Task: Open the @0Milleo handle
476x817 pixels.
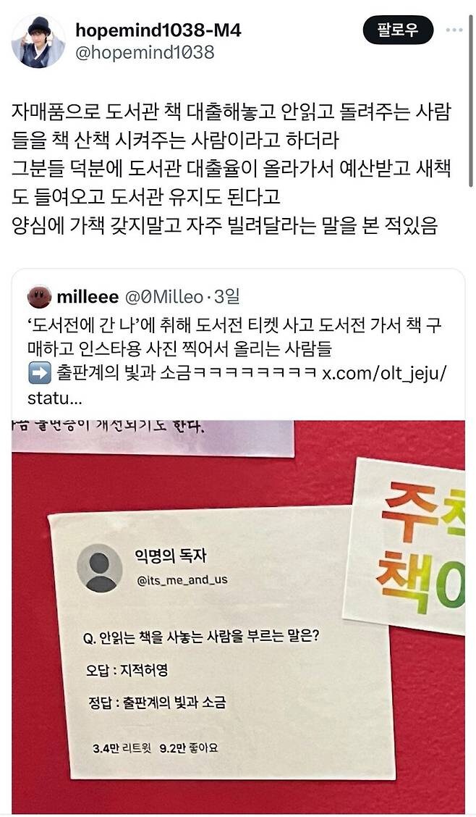Action: (x=163, y=297)
